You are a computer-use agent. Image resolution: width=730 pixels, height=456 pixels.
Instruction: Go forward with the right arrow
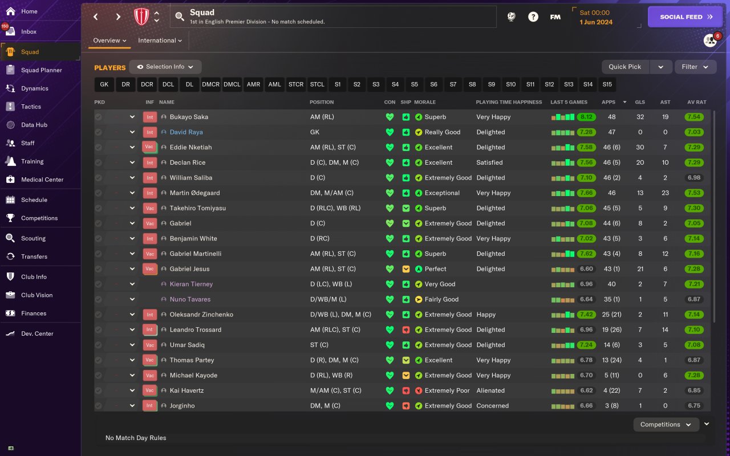tap(118, 17)
